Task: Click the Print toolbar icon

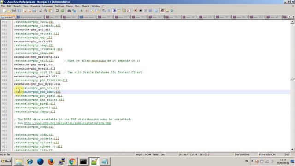Action: tap(34, 11)
